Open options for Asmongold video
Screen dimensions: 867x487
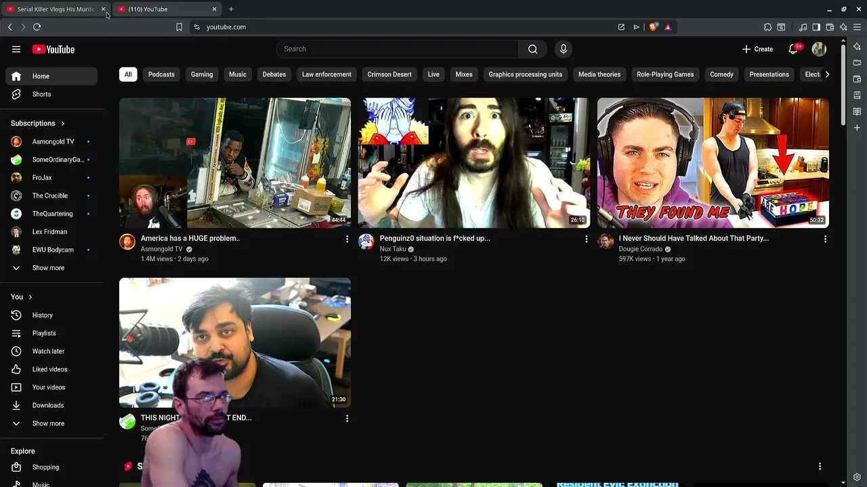(x=347, y=239)
